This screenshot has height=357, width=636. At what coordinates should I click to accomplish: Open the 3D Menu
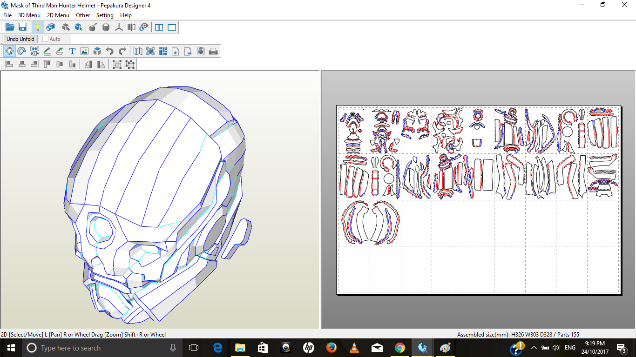pos(29,15)
